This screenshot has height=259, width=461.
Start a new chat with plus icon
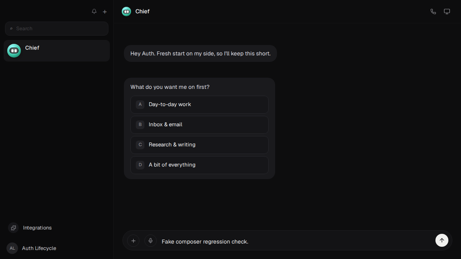click(105, 12)
